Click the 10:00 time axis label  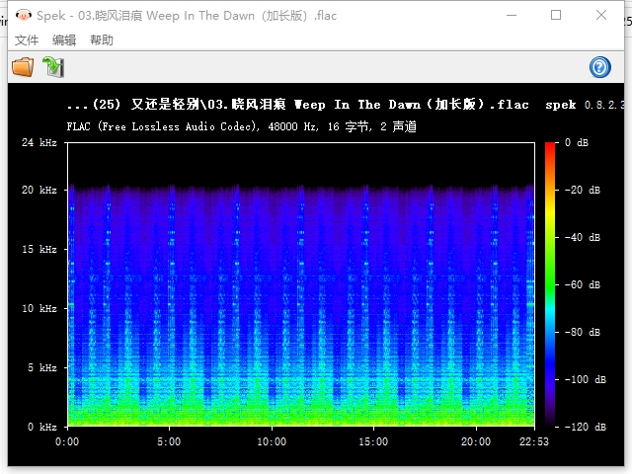click(x=272, y=441)
